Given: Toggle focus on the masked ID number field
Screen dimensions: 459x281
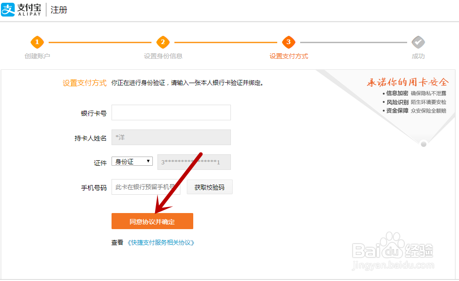Looking at the screenshot, I should [x=194, y=162].
